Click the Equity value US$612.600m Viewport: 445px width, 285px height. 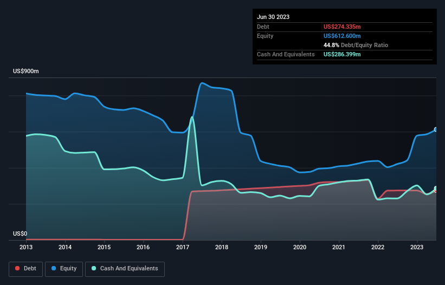pyautogui.click(x=342, y=36)
